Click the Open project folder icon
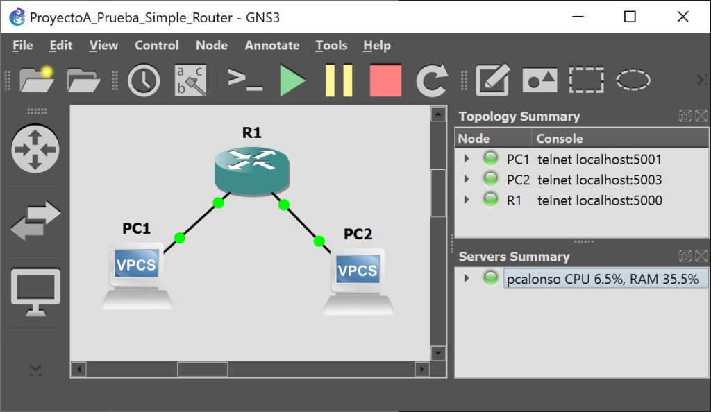 [x=83, y=80]
